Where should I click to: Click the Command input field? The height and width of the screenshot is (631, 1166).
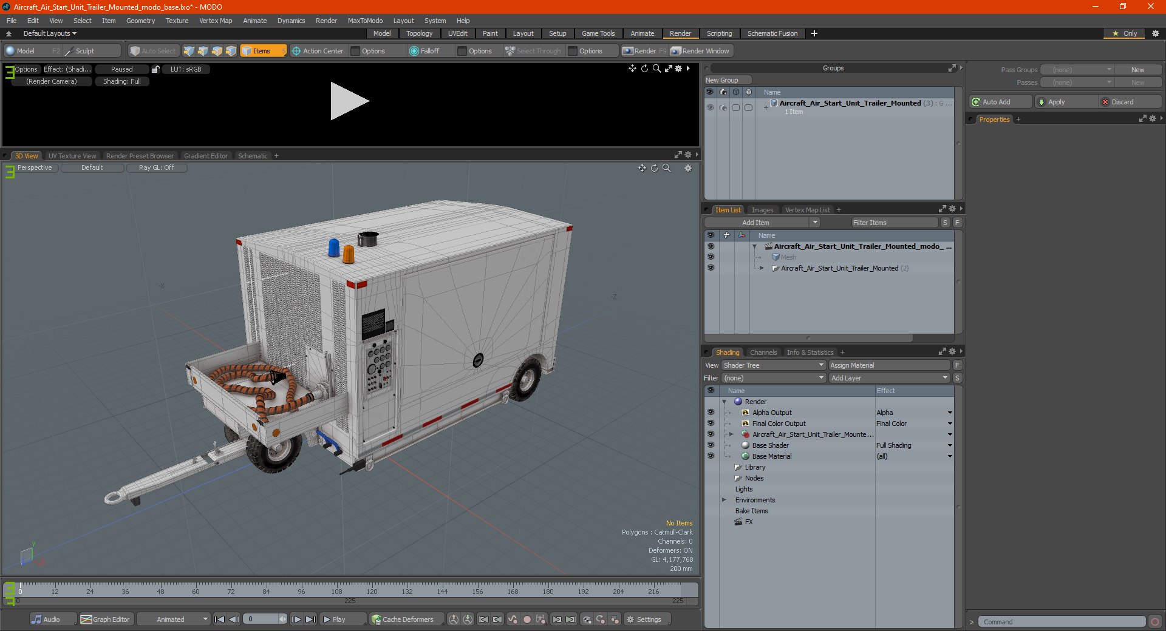pyautogui.click(x=1061, y=622)
